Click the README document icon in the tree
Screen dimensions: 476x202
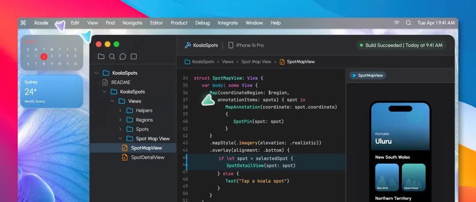click(105, 82)
